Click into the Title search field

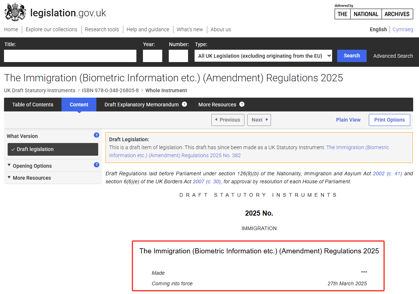coord(70,56)
